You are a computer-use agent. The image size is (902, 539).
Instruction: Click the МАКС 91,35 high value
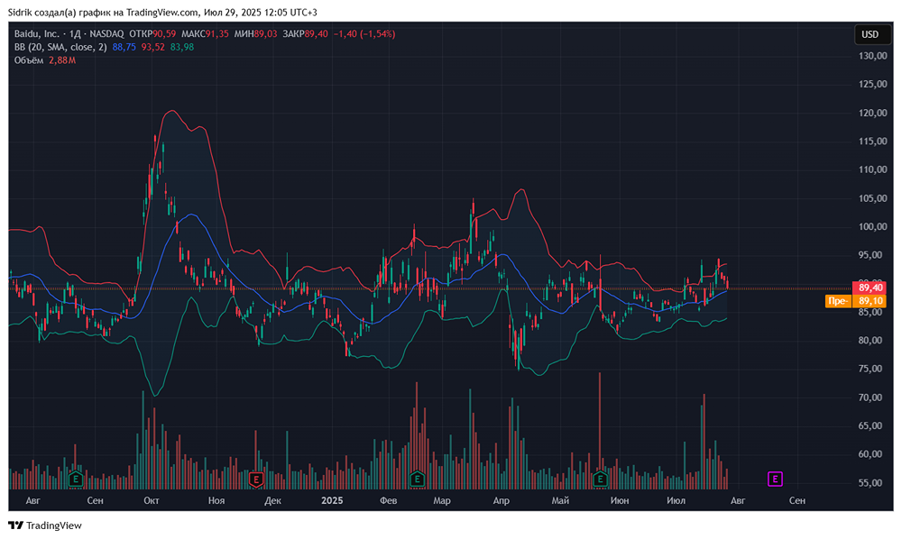click(205, 34)
